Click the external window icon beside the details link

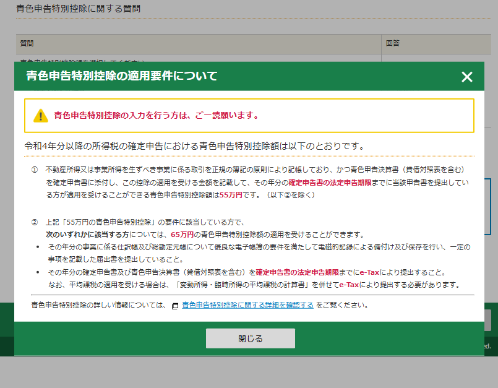[x=175, y=306]
